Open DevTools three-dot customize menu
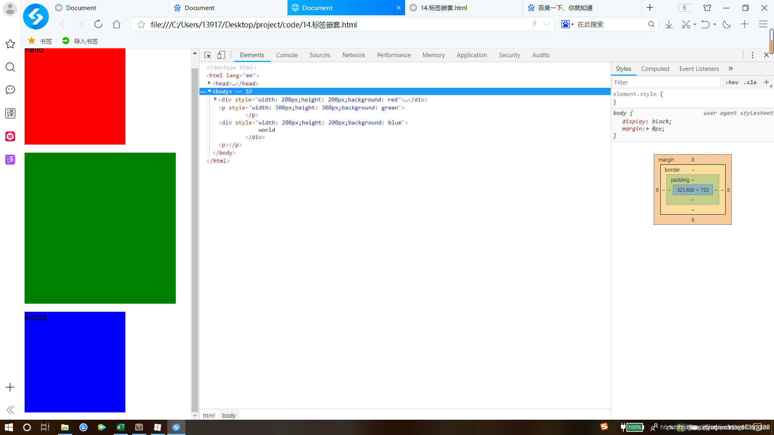 pyautogui.click(x=752, y=55)
